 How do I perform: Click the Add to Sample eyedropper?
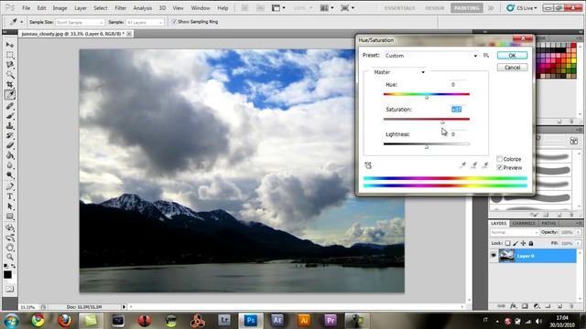click(x=473, y=165)
